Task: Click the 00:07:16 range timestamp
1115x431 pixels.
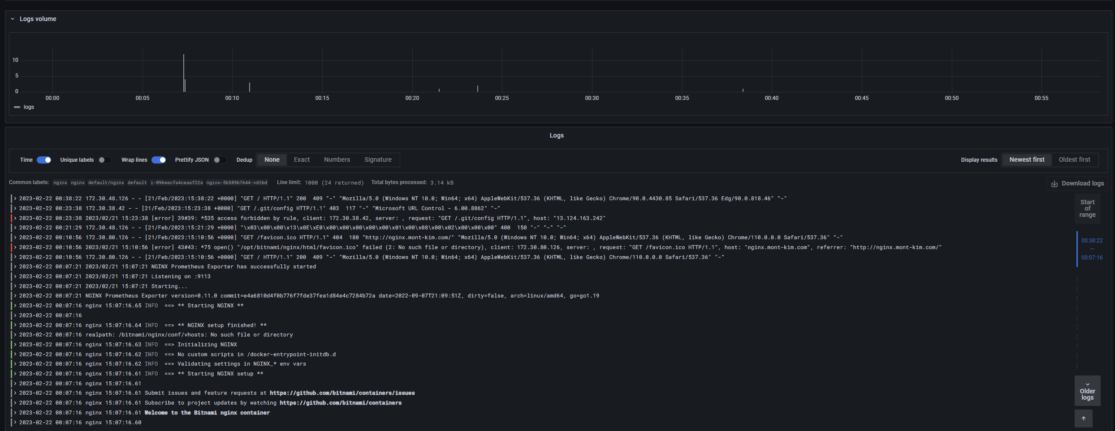Action: click(x=1092, y=258)
